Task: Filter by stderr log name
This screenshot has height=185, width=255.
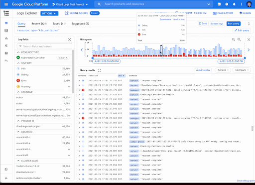Action: [43, 103]
